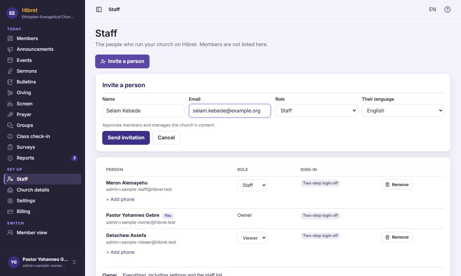Click the Settings gear icon
Viewport: 461px width, 276px height.
(x=10, y=201)
